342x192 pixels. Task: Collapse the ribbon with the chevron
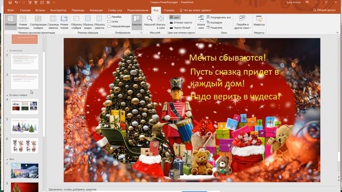click(337, 33)
